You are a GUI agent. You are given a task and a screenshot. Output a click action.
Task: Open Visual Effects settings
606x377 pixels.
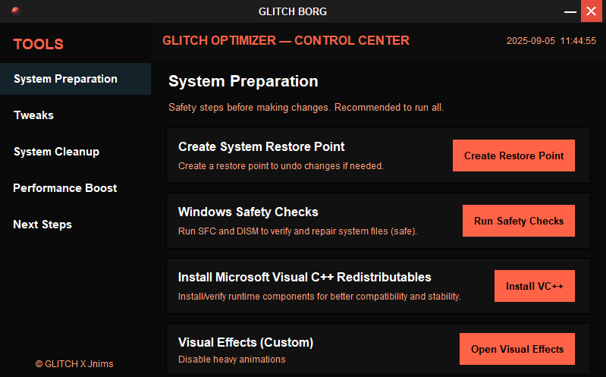[x=517, y=349]
